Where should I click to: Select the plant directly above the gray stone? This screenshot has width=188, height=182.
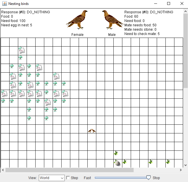pos(116,153)
